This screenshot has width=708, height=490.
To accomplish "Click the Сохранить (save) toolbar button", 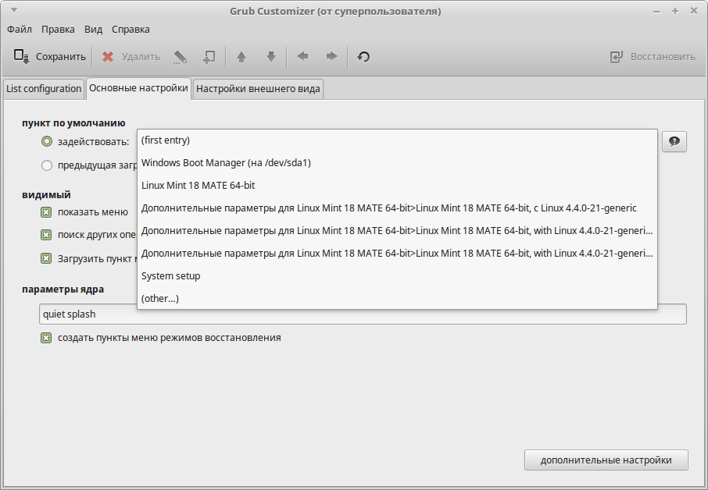I will click(x=49, y=57).
